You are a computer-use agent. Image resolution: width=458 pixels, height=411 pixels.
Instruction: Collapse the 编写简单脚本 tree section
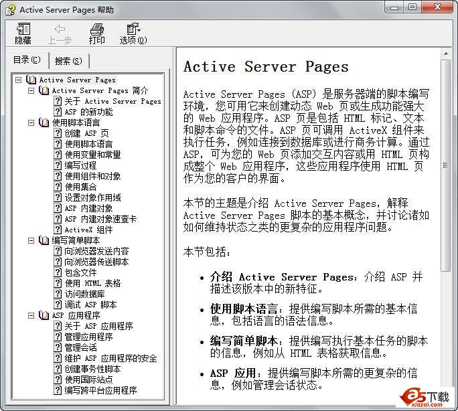[31, 240]
